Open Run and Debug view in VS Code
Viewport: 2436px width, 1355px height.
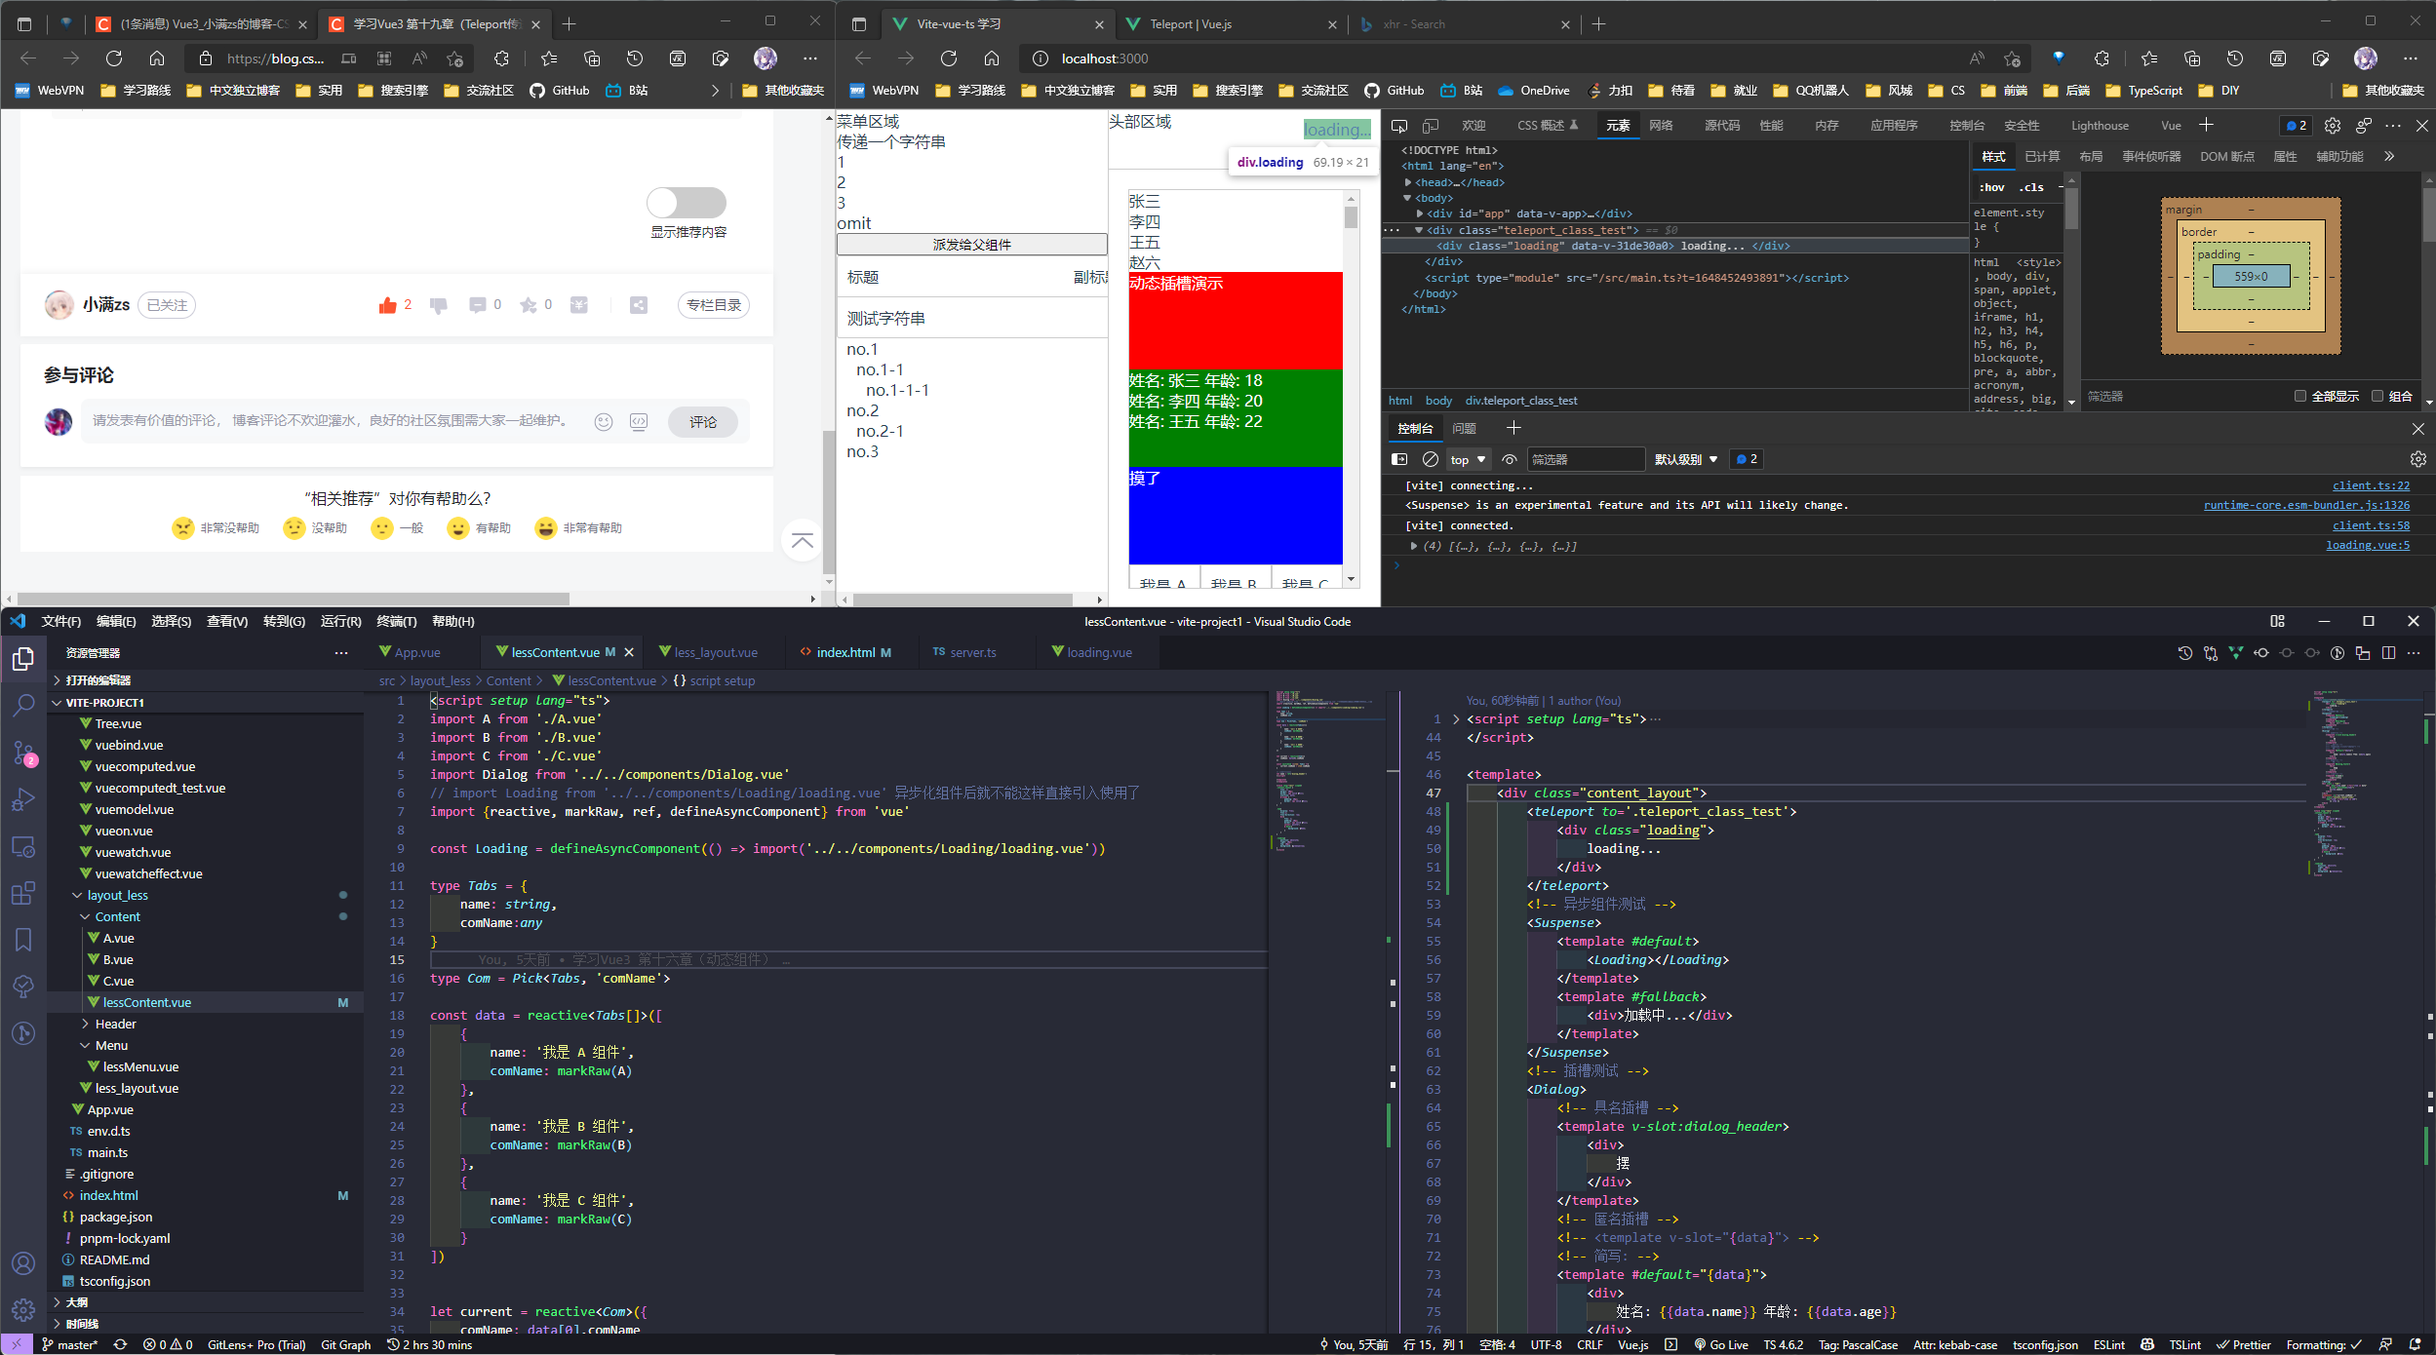tap(23, 799)
